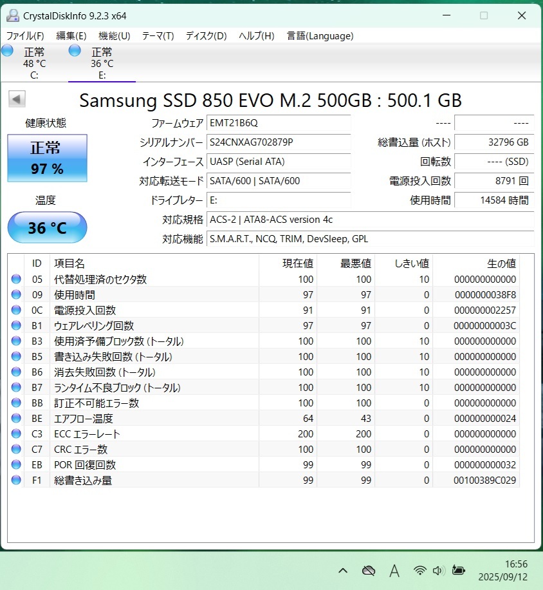Click status circle for attribute C3
The height and width of the screenshot is (590, 543).
16,433
